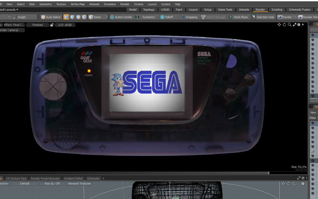Toggle Ray GL: Off in the viewport
The width and height of the screenshot is (318, 199).
[52, 183]
